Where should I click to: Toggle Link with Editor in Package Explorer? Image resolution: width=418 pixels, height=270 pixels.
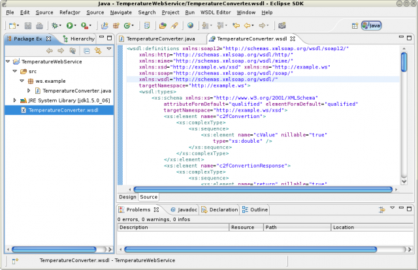tap(98, 51)
